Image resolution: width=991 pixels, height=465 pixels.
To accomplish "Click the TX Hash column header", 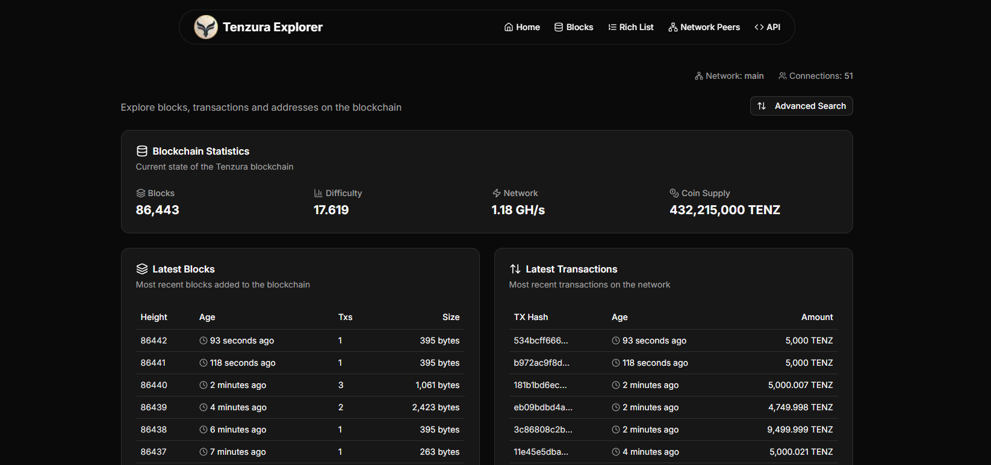I will tap(531, 317).
